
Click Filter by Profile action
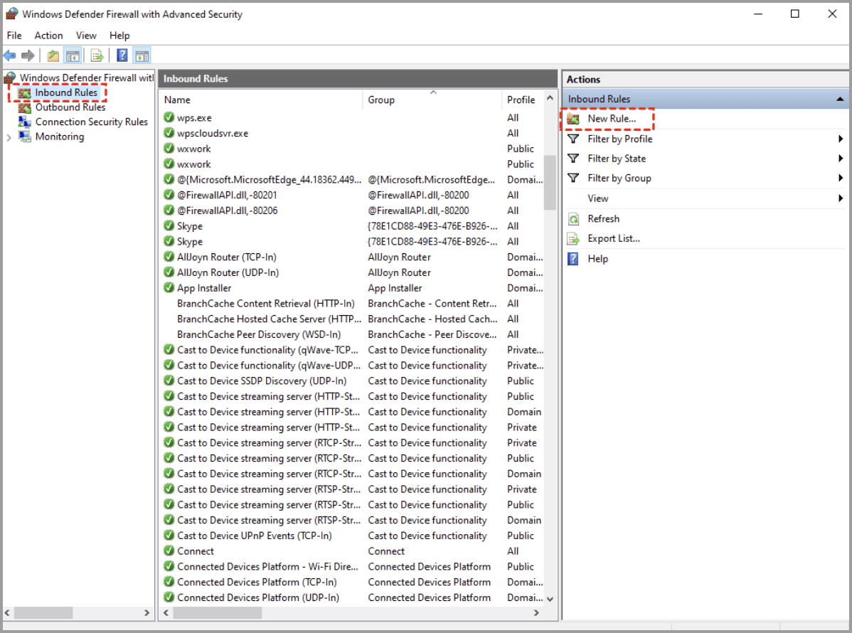[x=620, y=139]
